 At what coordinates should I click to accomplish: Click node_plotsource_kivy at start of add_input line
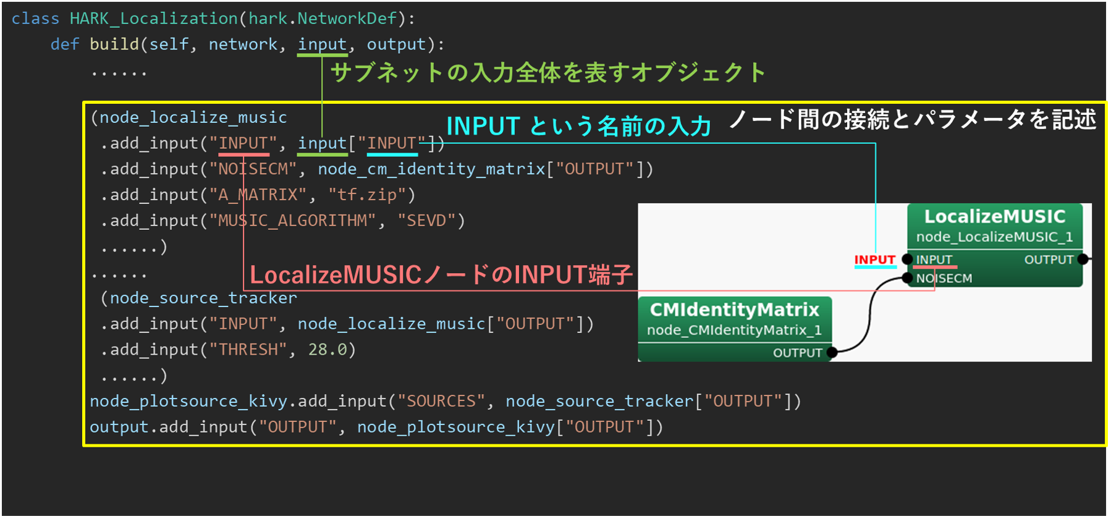coord(188,402)
